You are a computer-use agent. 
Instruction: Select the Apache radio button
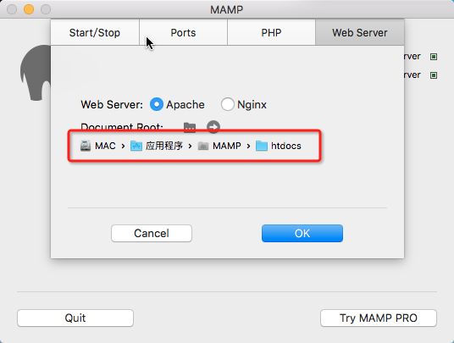[157, 104]
